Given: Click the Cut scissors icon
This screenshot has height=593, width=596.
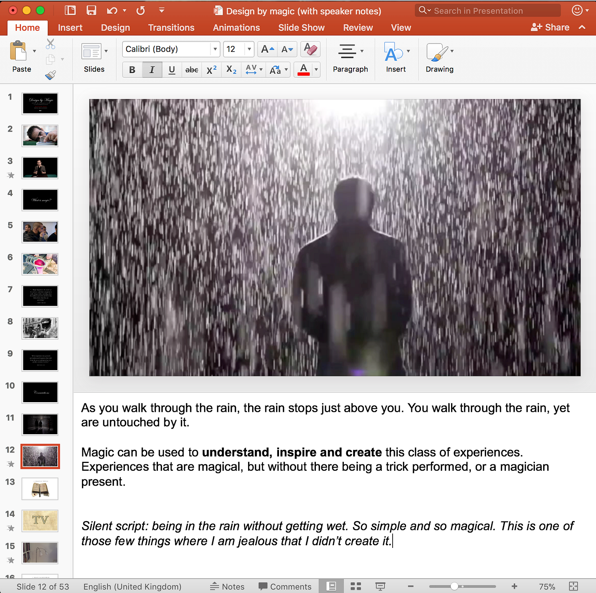Looking at the screenshot, I should [x=51, y=44].
